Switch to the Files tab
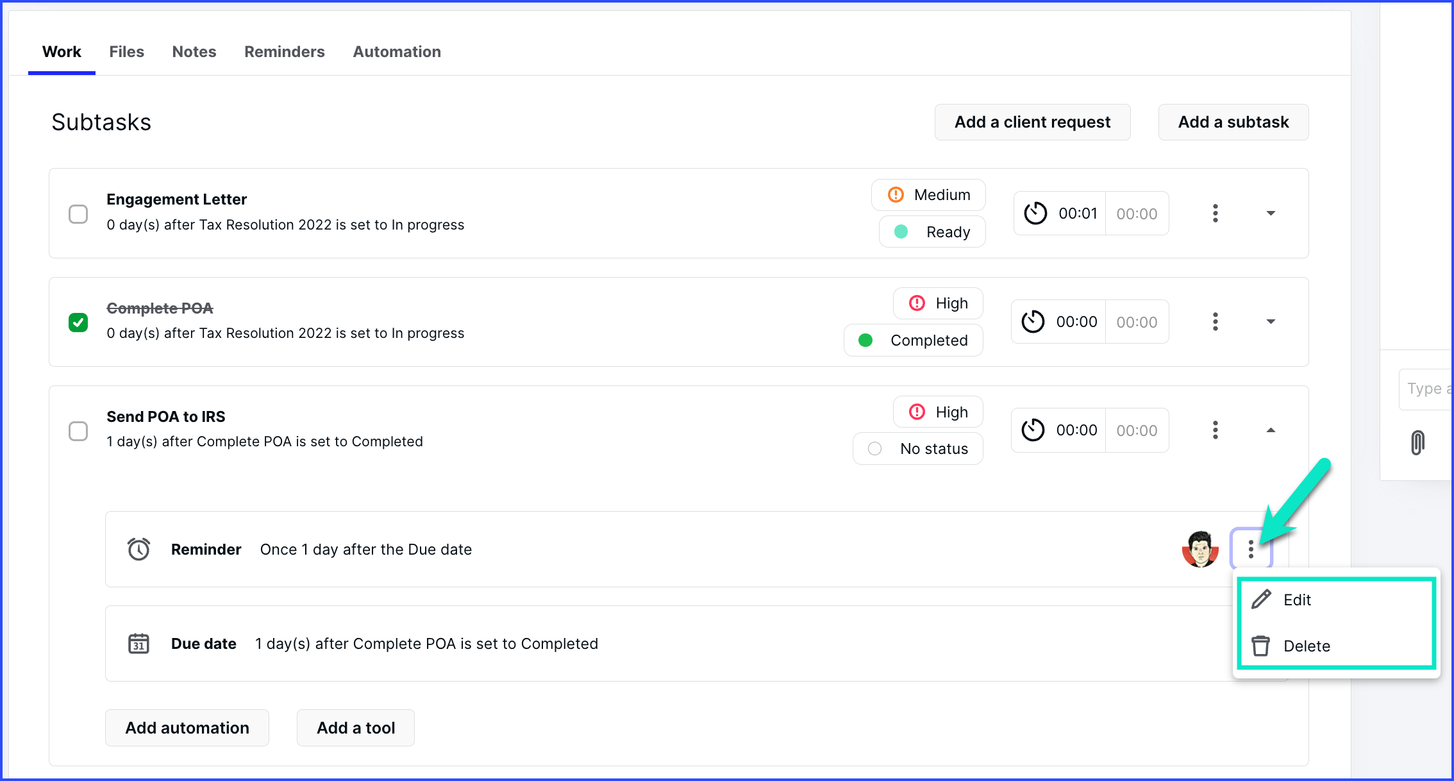Viewport: 1454px width, 781px height. [126, 52]
